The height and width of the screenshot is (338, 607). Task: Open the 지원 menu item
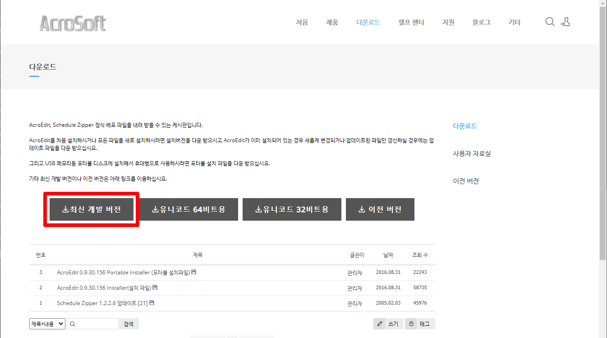pos(448,22)
